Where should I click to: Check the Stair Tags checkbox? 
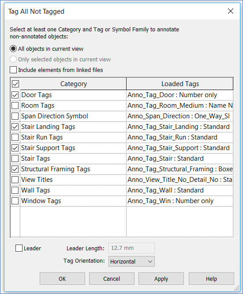point(15,158)
